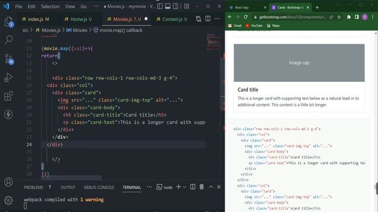Open the Search view in activity bar

click(9, 40)
